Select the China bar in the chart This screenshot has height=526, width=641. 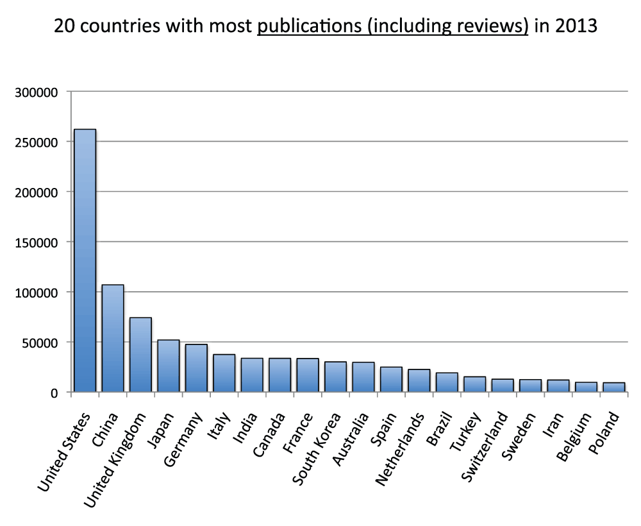coord(113,338)
